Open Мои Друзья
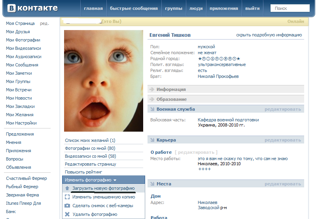Screen dimensions: 318x219 (x=18, y=32)
